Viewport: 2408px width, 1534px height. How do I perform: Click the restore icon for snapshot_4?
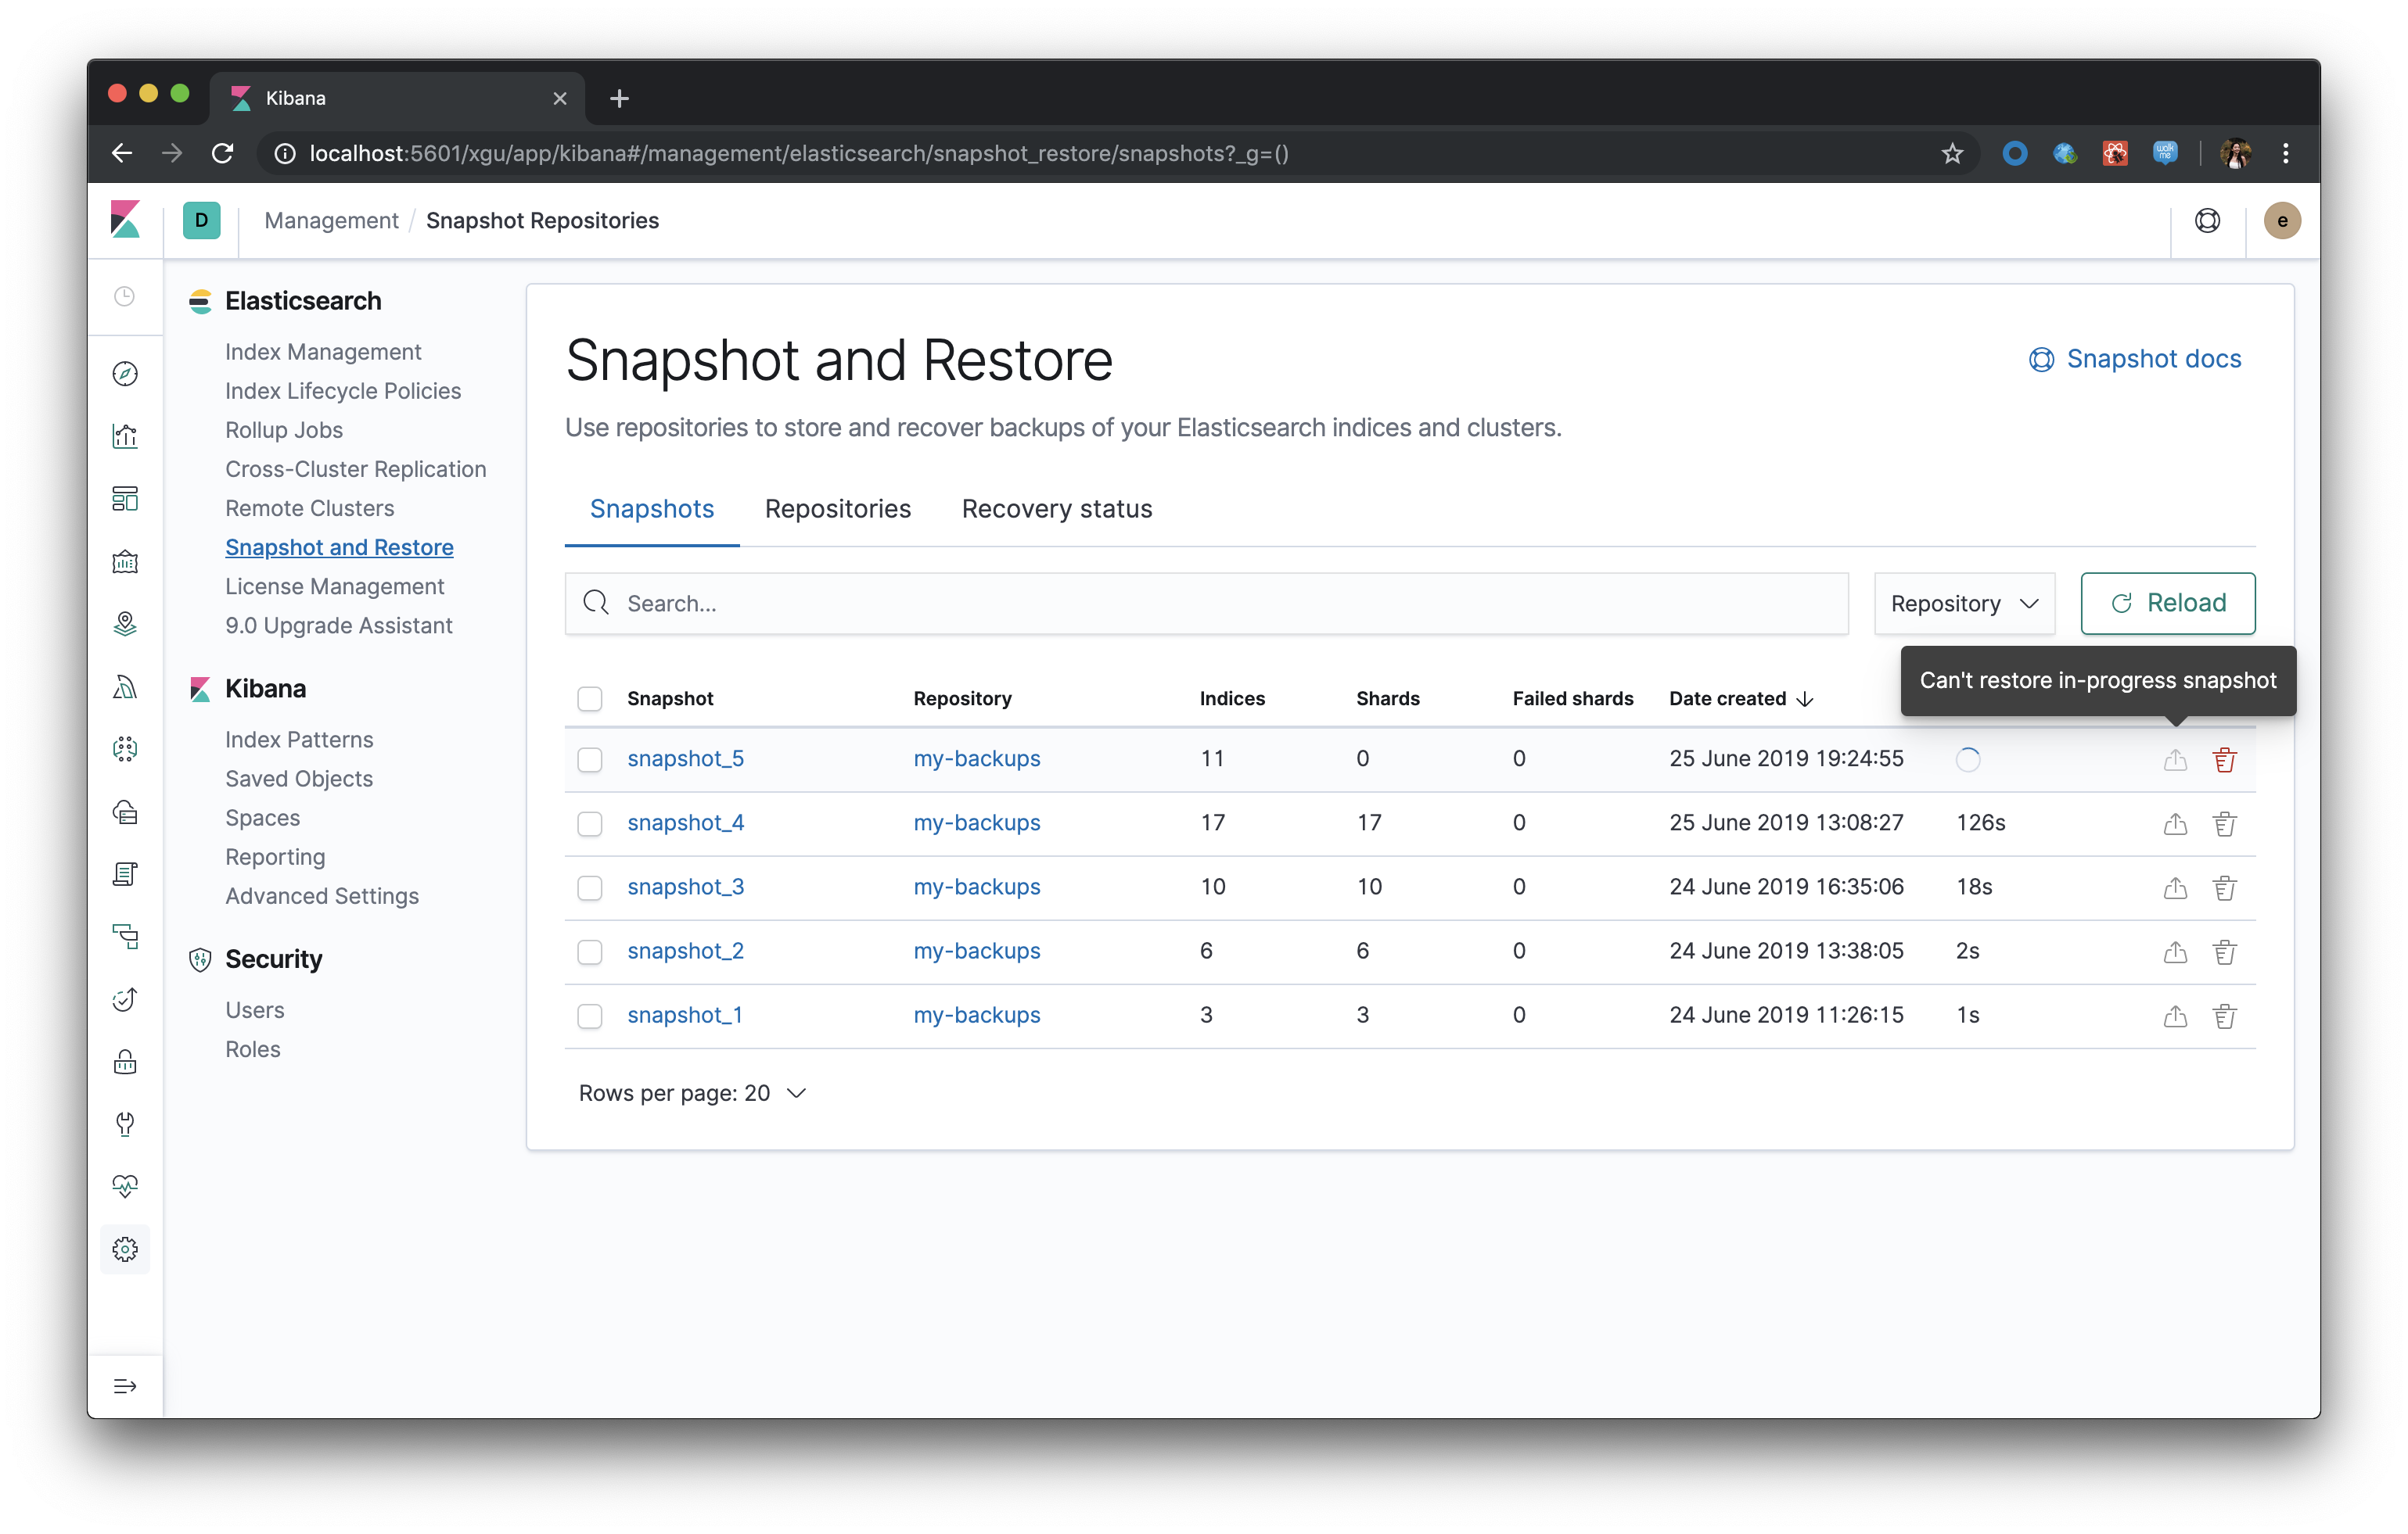click(2175, 823)
